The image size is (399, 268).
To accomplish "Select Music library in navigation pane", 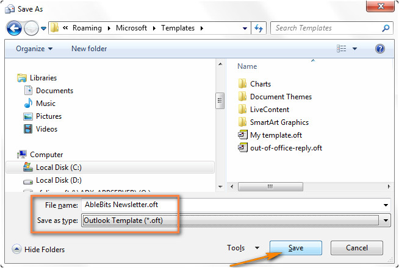I will pyautogui.click(x=46, y=104).
